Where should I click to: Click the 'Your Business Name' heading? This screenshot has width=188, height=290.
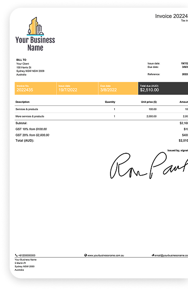tap(35, 44)
